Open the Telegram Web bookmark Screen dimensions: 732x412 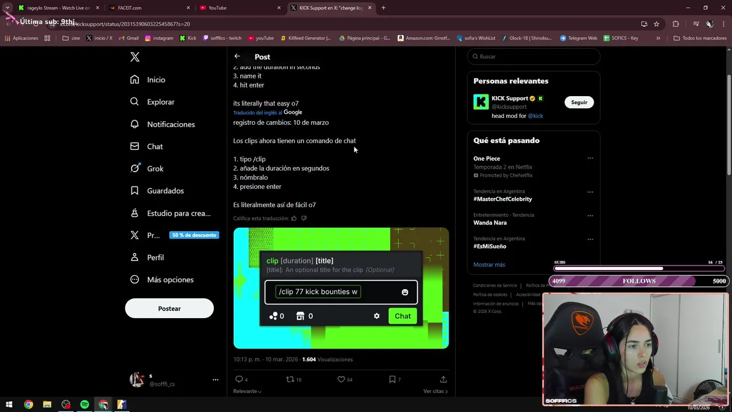coord(578,38)
